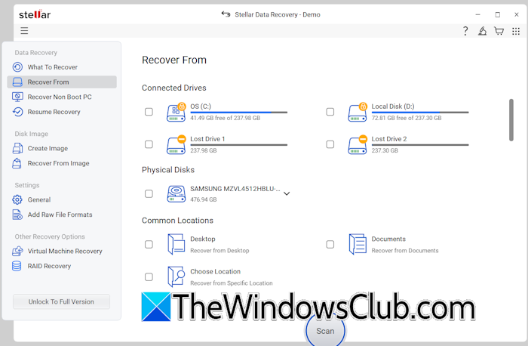Click the Recover From Image icon
528x346 pixels.
click(x=17, y=163)
